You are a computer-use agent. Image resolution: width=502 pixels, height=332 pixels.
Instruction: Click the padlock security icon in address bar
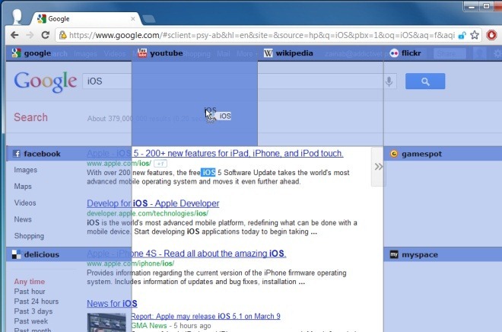pos(62,35)
